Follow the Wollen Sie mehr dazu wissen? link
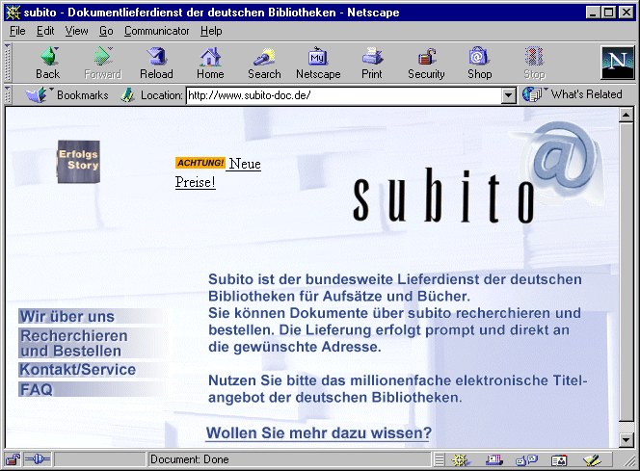 318,433
